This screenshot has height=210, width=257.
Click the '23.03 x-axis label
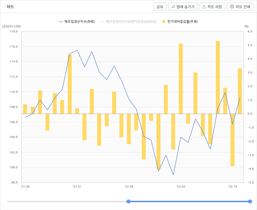(x=181, y=187)
